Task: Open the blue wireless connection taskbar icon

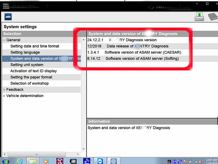Action: coord(87,161)
